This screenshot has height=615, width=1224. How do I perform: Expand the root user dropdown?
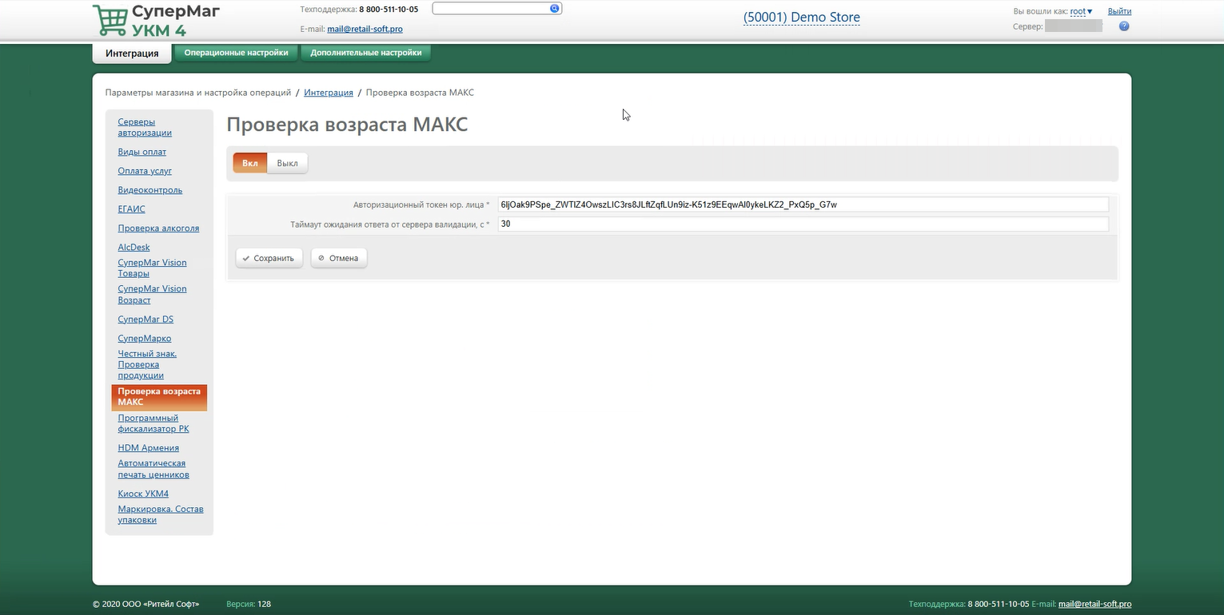tap(1081, 11)
